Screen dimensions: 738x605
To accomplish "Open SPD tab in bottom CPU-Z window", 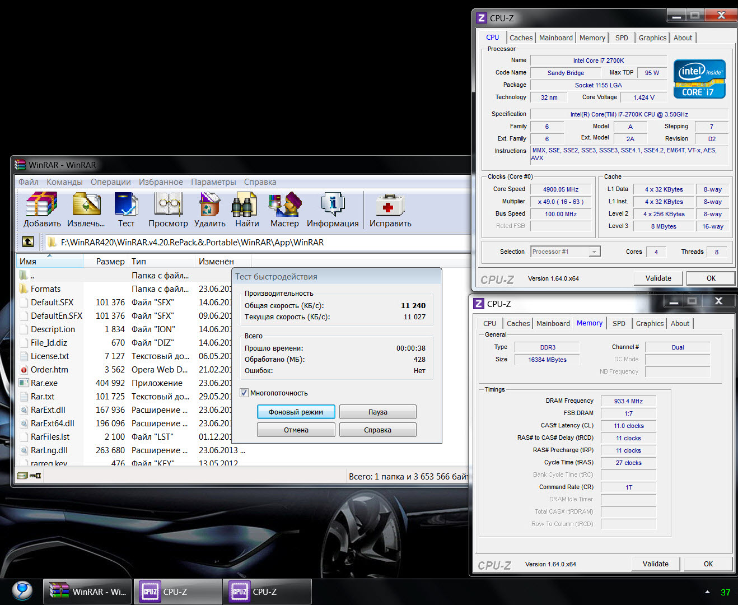I will (x=619, y=323).
